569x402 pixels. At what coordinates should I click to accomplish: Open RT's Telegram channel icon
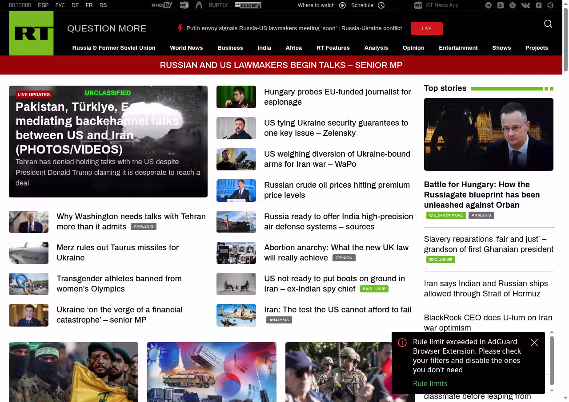point(489,5)
